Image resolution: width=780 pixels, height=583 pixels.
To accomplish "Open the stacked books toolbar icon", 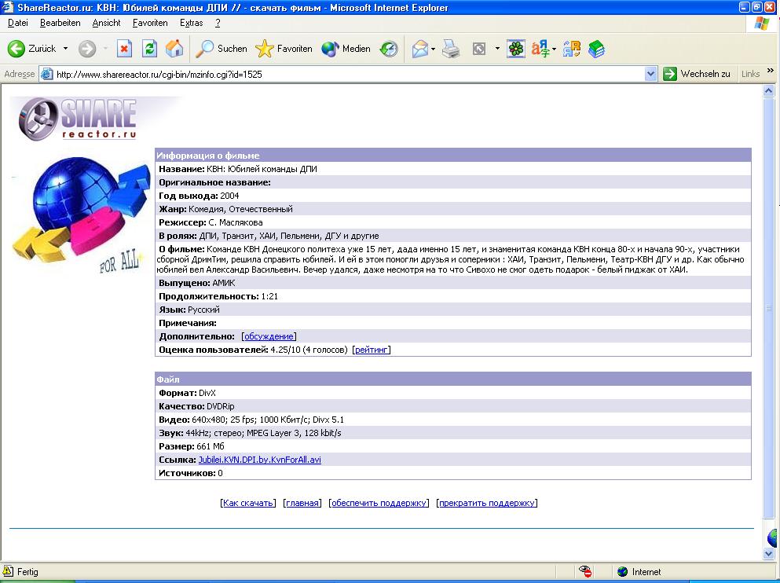I will click(596, 49).
